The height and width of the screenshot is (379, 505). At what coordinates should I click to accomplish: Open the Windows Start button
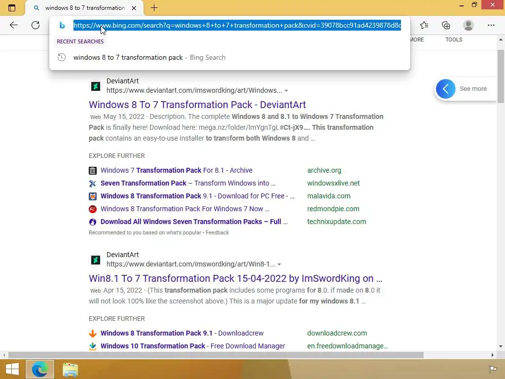point(12,369)
